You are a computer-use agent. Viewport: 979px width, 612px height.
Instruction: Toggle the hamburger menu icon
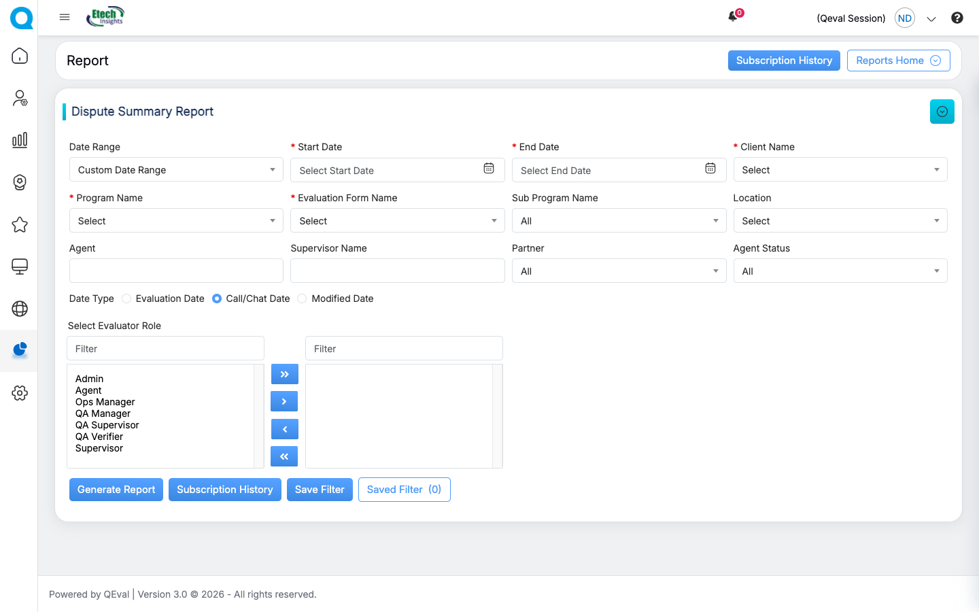65,17
